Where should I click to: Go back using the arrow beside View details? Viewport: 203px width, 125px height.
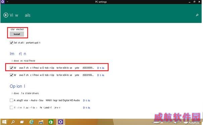(6, 15)
